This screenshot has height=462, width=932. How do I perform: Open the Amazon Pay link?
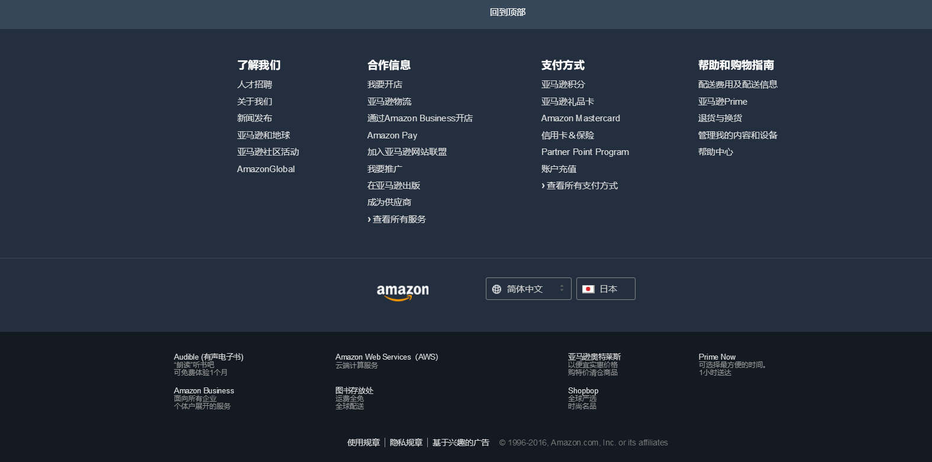coord(392,135)
